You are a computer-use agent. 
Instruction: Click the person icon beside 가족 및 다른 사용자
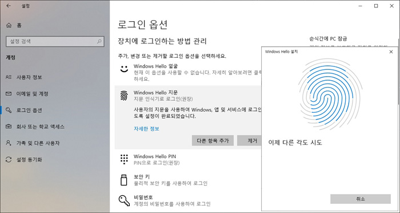point(9,143)
